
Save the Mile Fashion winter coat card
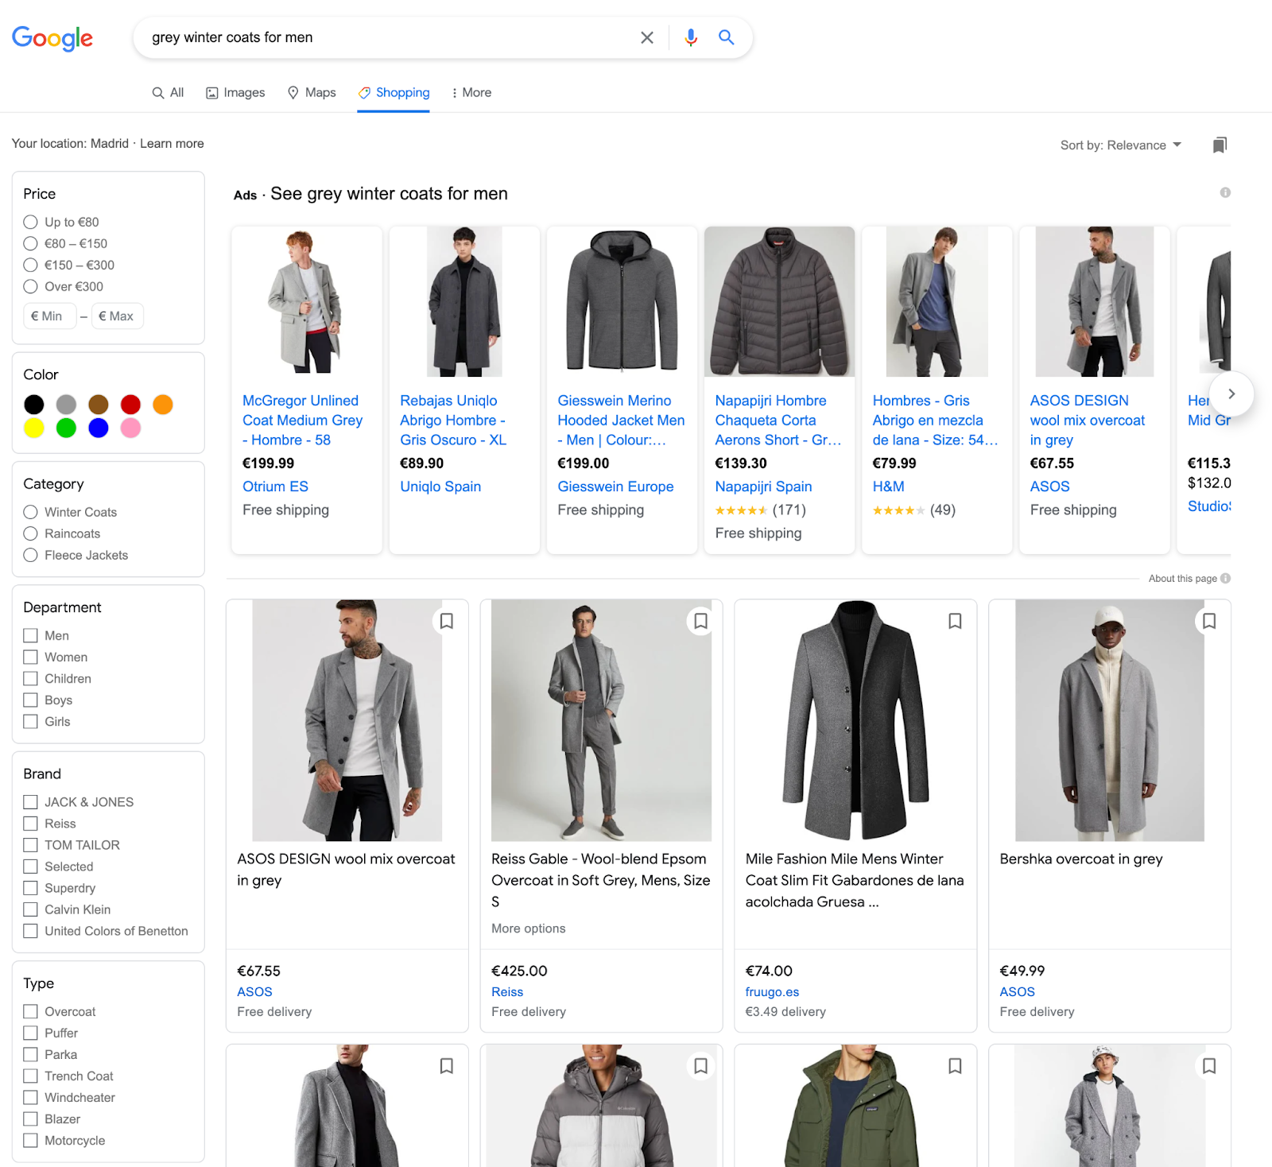[x=955, y=621]
